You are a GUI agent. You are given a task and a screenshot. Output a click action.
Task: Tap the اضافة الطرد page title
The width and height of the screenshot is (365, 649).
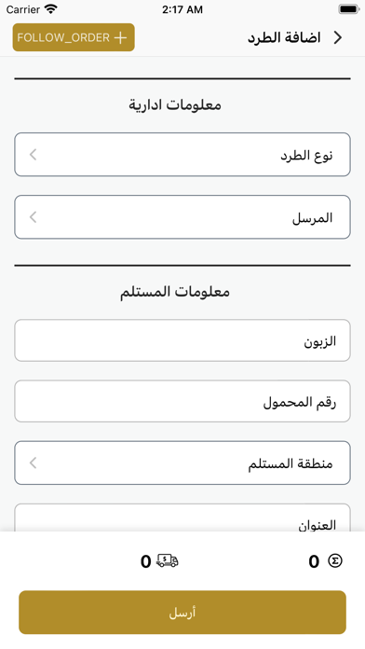284,37
